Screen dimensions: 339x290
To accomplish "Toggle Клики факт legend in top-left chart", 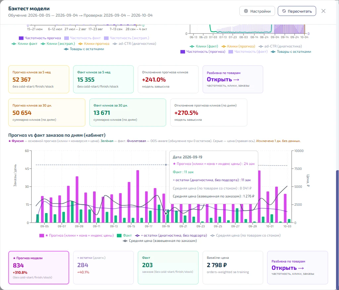I will point(24,43).
